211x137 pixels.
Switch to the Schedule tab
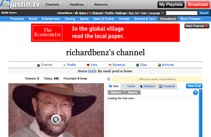click(x=117, y=65)
